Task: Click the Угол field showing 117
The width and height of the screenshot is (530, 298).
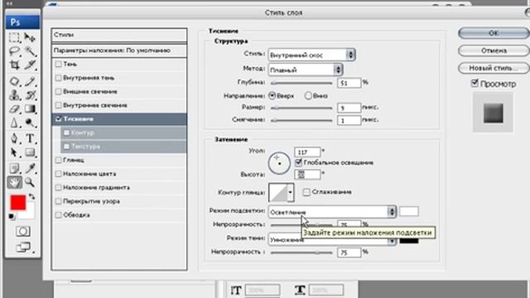Action: 307,152
